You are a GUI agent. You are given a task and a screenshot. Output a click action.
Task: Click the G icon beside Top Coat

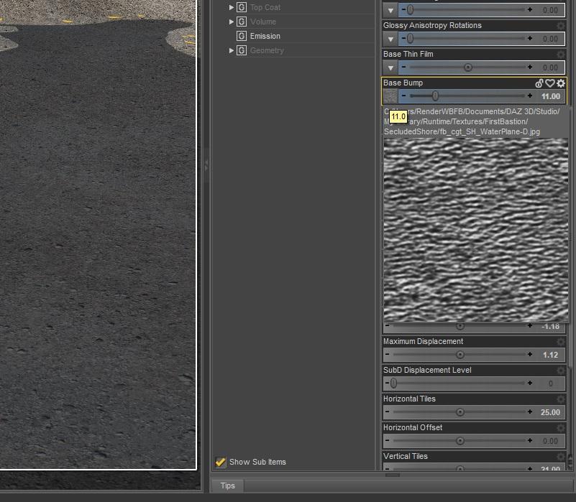tap(242, 7)
